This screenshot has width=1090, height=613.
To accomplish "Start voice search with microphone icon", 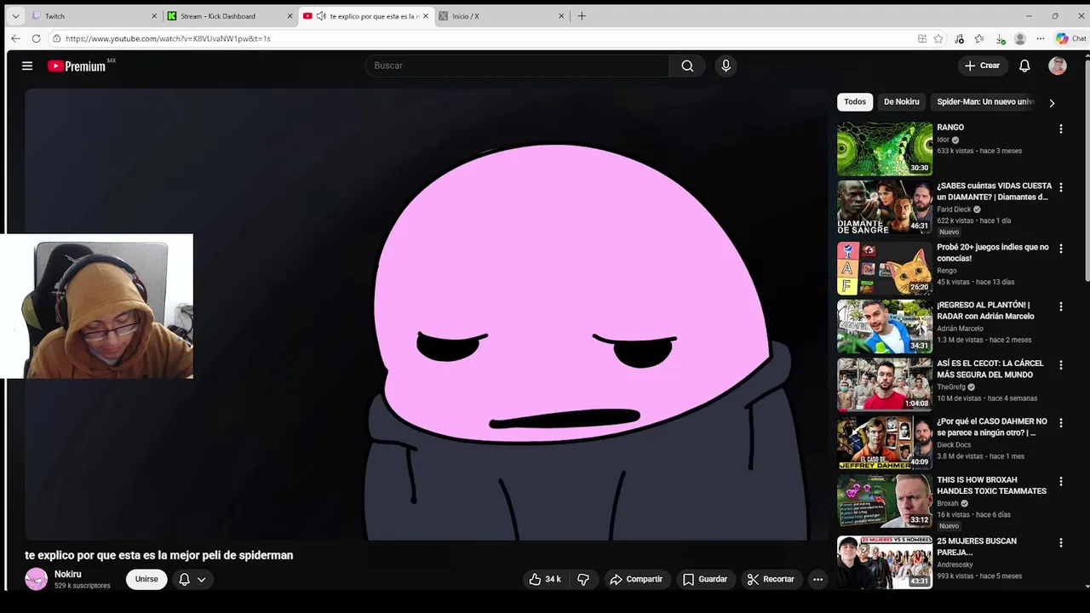I will coord(726,66).
